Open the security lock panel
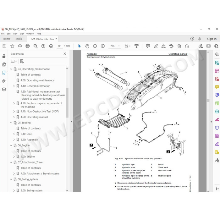 tap(4, 56)
